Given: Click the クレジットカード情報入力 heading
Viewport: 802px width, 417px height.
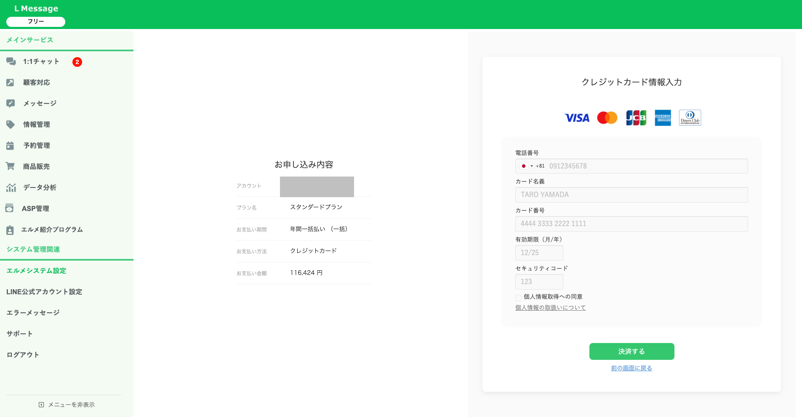Looking at the screenshot, I should pyautogui.click(x=631, y=82).
